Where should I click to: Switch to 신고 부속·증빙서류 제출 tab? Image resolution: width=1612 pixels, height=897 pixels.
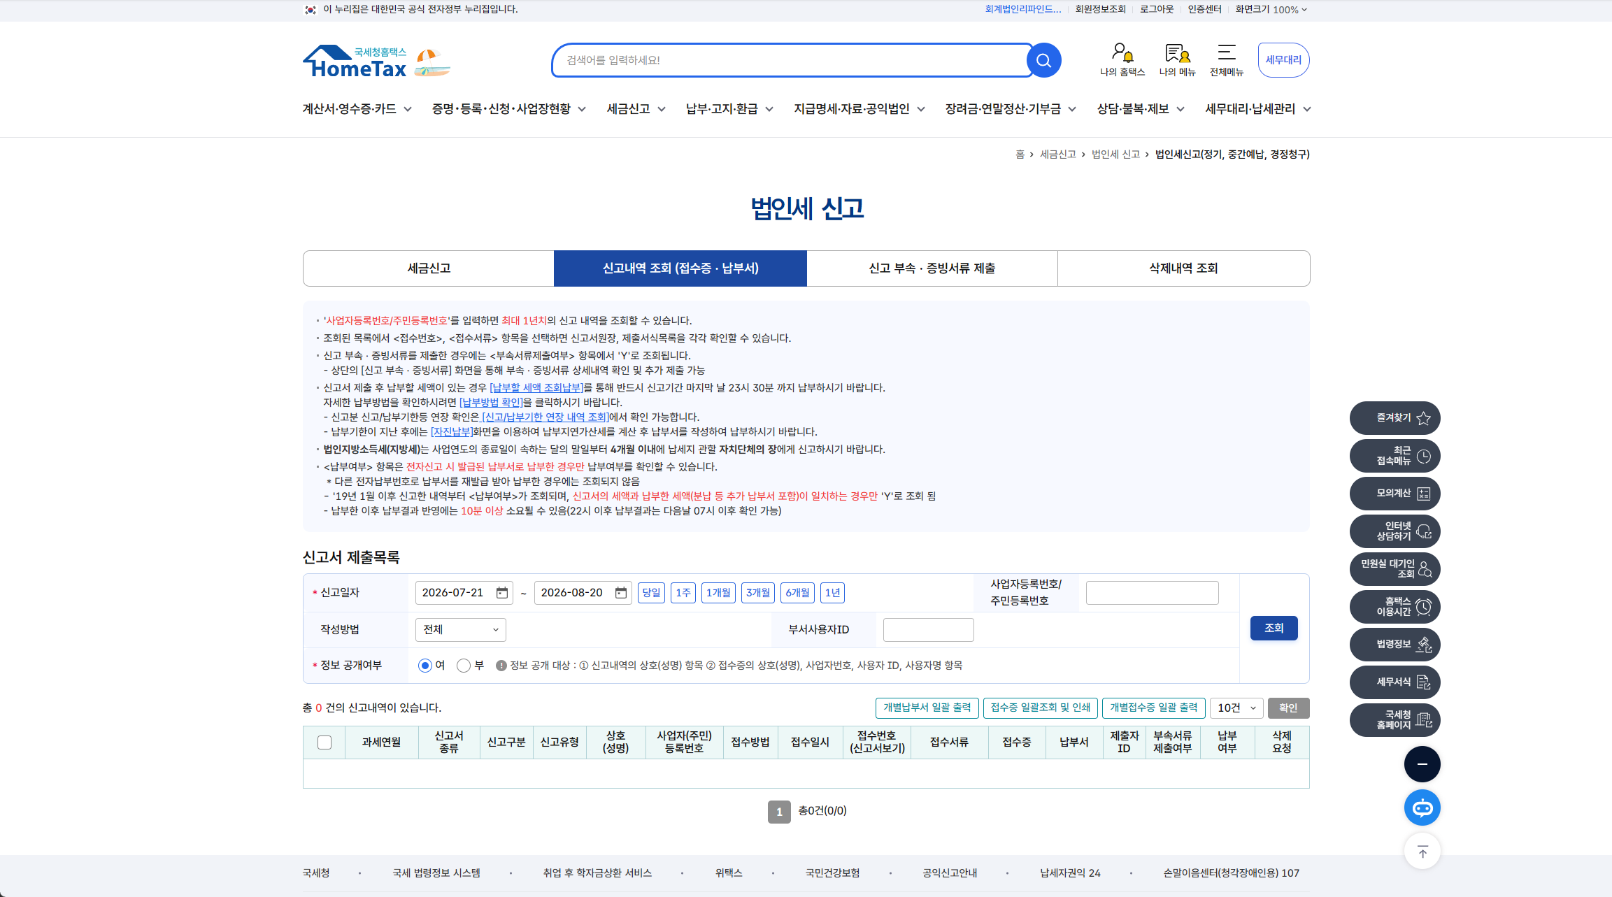pos(932,268)
